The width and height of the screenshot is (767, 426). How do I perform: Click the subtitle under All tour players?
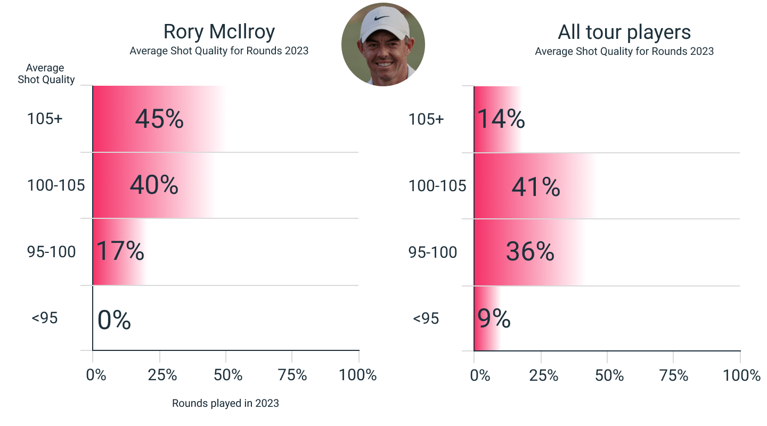pyautogui.click(x=624, y=52)
